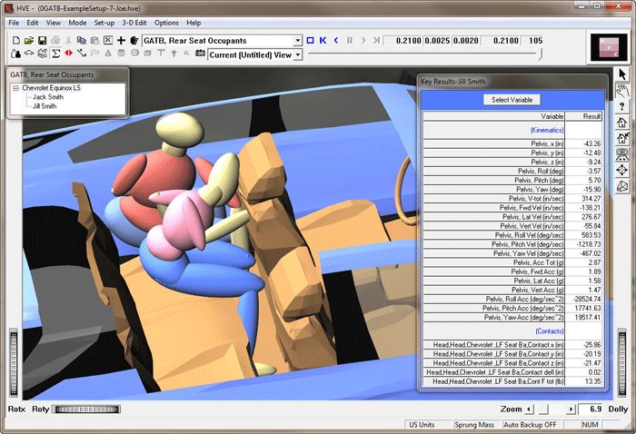Activate the hand pan tool
The image size is (636, 434).
(622, 89)
